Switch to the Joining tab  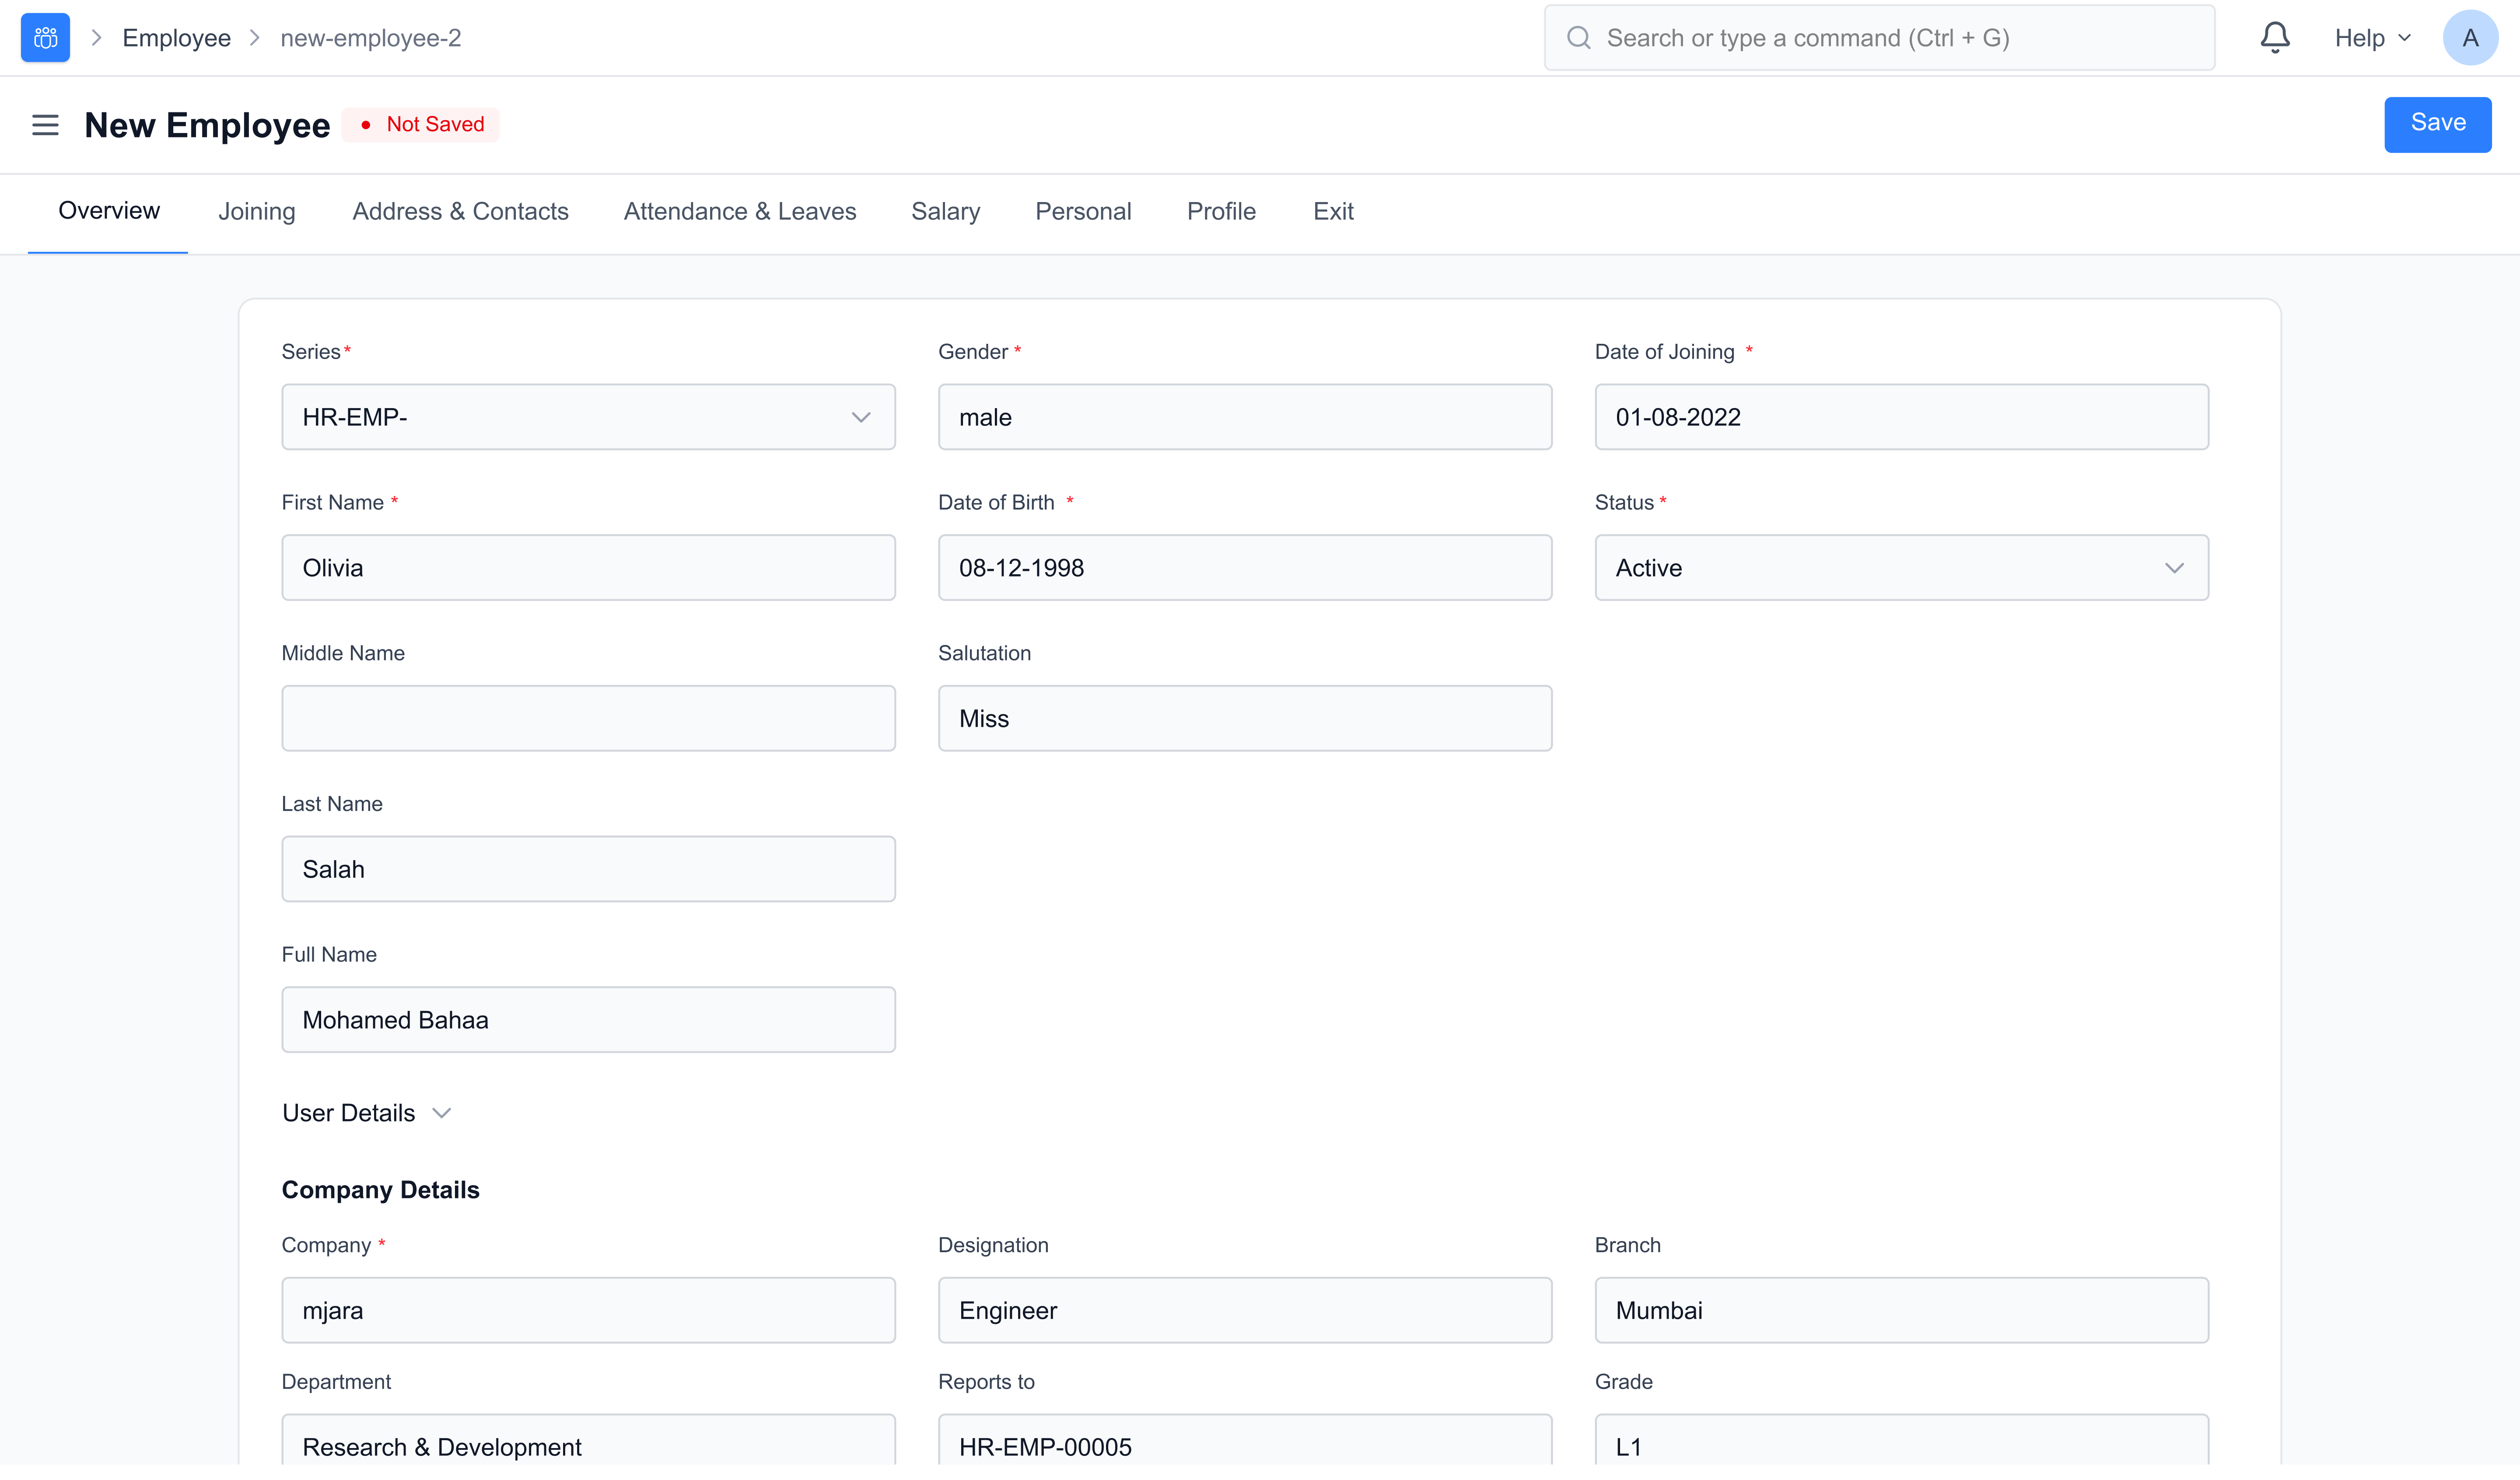(257, 211)
